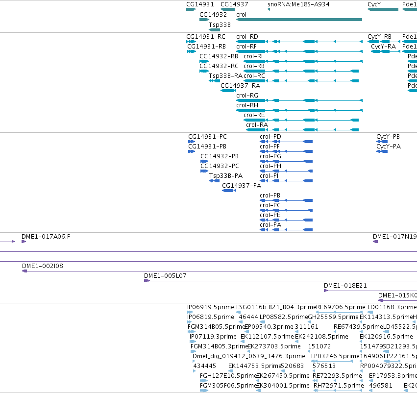
Task: Select the DME1-002I08 clone label
Action: (x=43, y=266)
